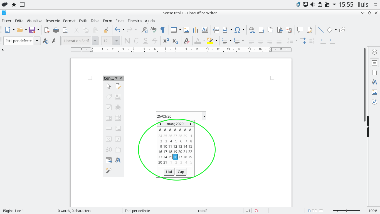Click the Superscript icon

tap(166, 41)
